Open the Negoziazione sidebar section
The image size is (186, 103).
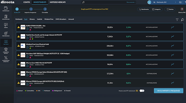pyautogui.click(x=6, y=17)
